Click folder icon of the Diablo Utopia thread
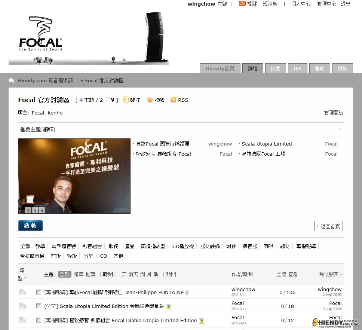 pyautogui.click(x=22, y=320)
